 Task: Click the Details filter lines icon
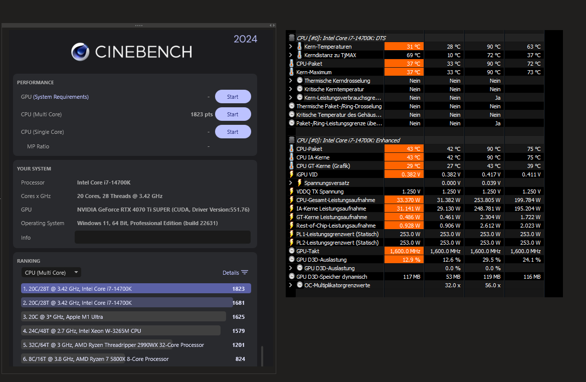coord(245,273)
